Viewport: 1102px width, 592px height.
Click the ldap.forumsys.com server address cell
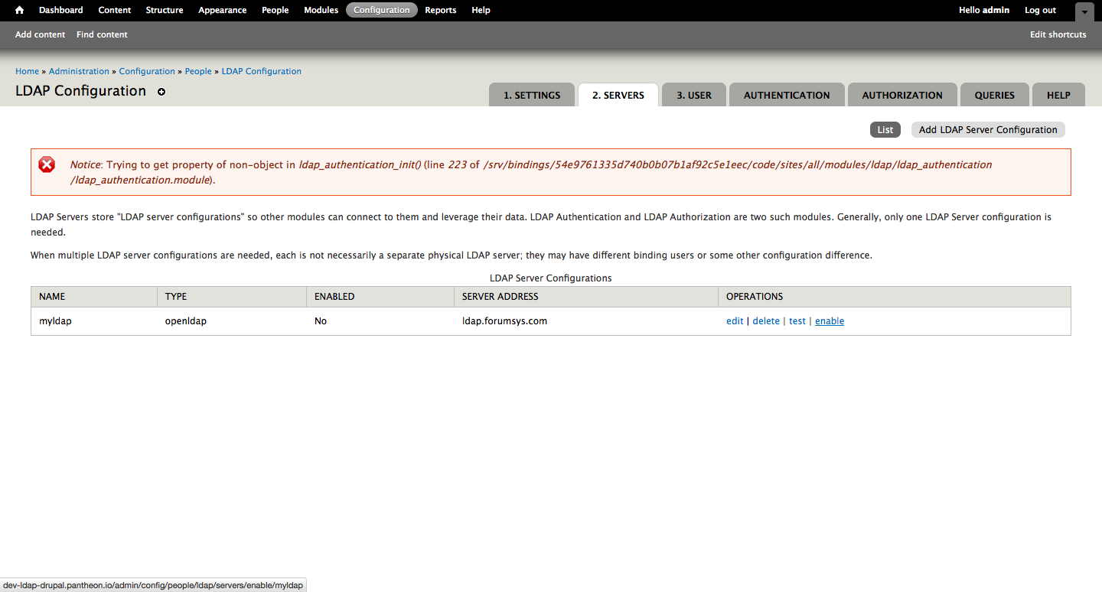tap(585, 321)
